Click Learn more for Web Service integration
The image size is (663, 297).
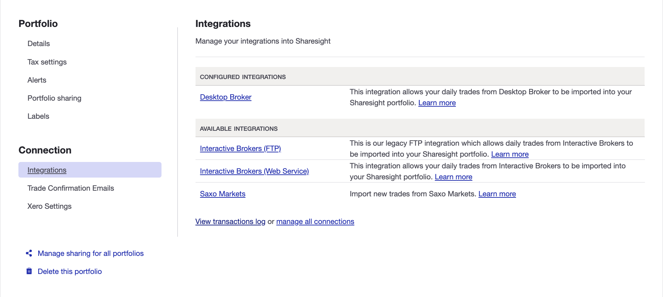pyautogui.click(x=453, y=177)
